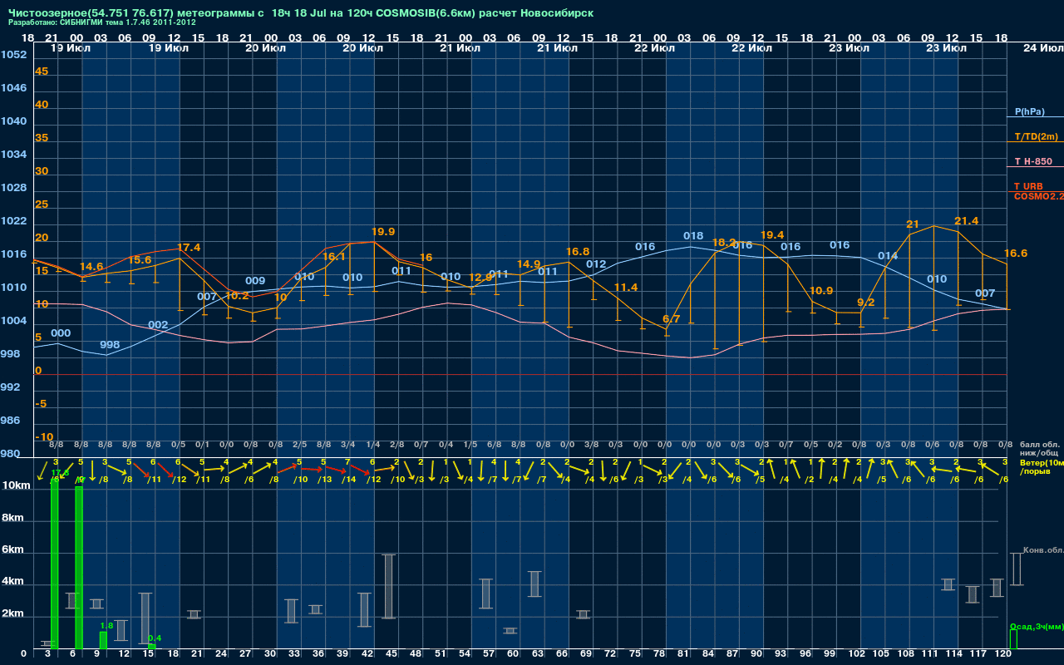Click the 009 pressure curve label
The width and height of the screenshot is (1064, 665).
[x=255, y=281]
